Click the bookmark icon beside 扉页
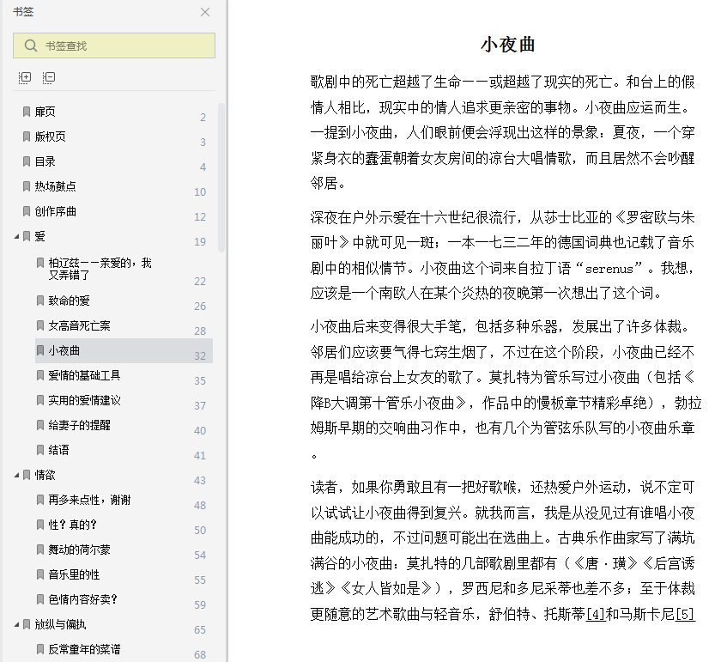This screenshot has width=727, height=662. [x=27, y=112]
